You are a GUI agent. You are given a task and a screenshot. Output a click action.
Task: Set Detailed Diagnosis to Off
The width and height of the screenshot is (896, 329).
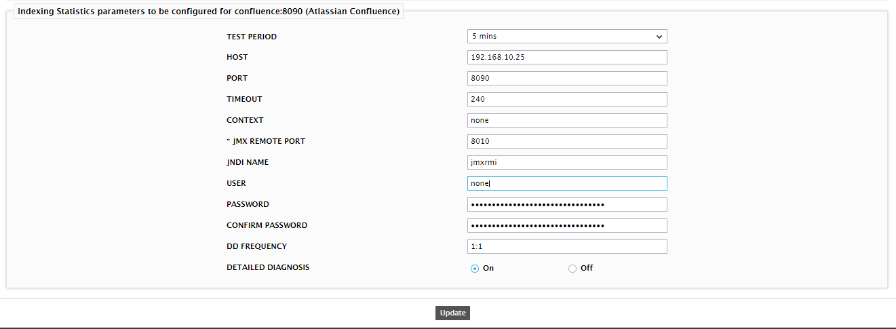pyautogui.click(x=572, y=268)
